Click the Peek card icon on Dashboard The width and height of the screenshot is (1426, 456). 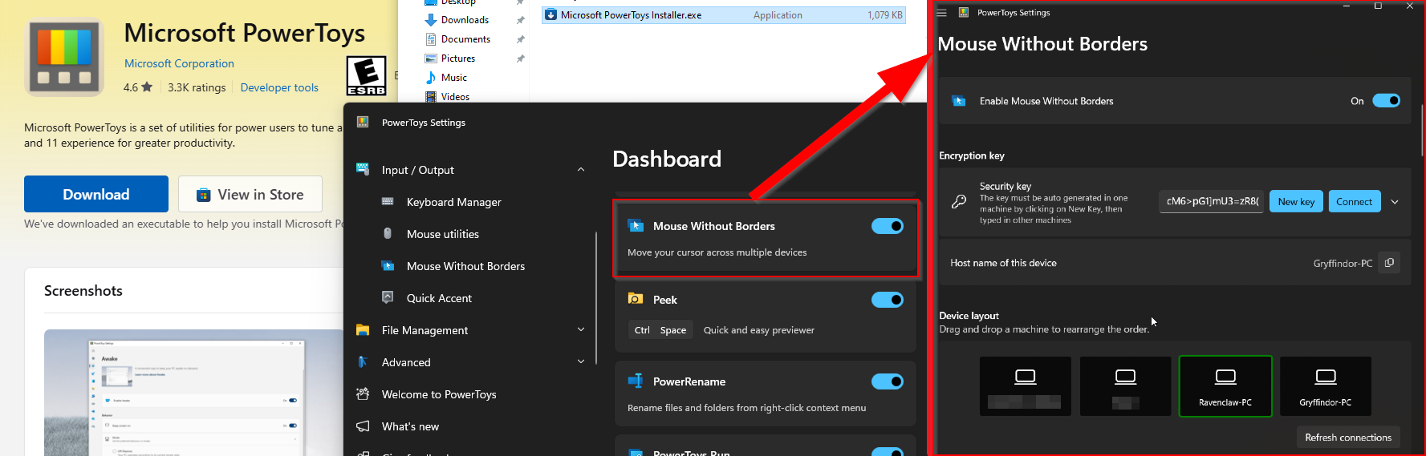pyautogui.click(x=636, y=299)
